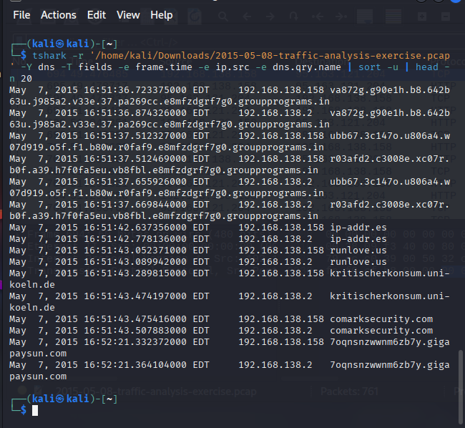
Task: Toggle the faded colorize packet list icon
Action: tap(392, 16)
